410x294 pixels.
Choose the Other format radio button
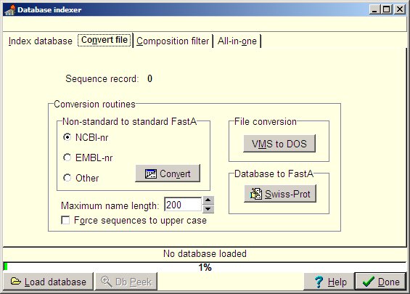point(67,178)
